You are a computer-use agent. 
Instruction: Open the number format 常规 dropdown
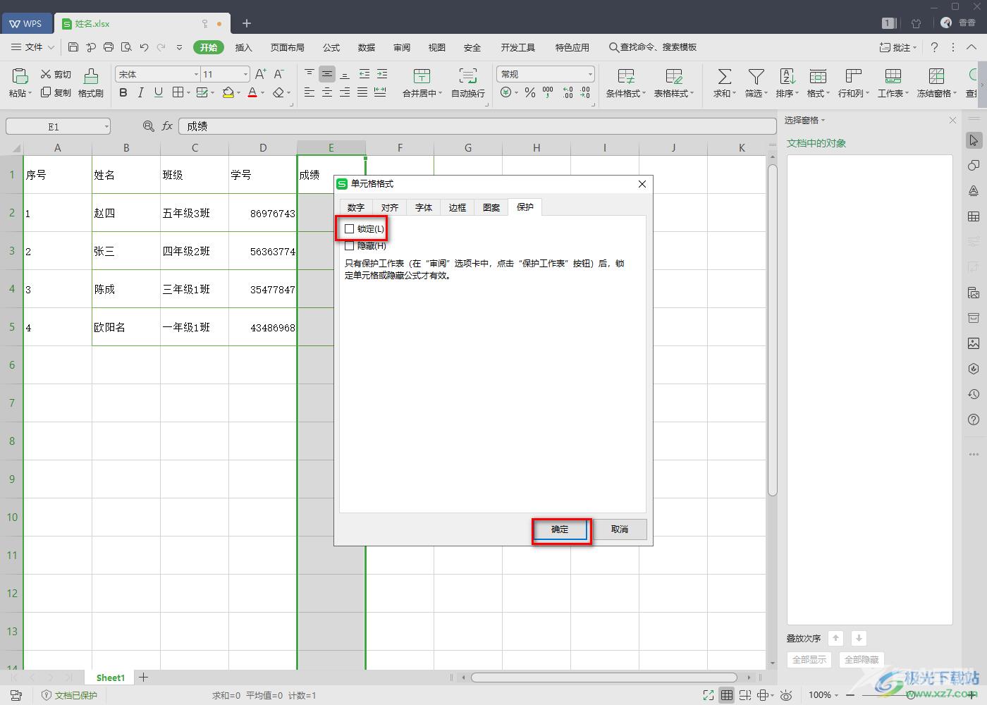click(590, 74)
